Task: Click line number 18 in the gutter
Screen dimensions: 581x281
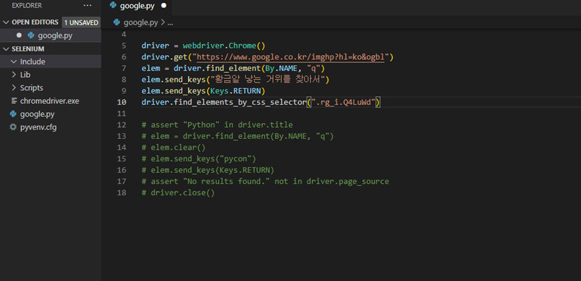Action: [122, 193]
